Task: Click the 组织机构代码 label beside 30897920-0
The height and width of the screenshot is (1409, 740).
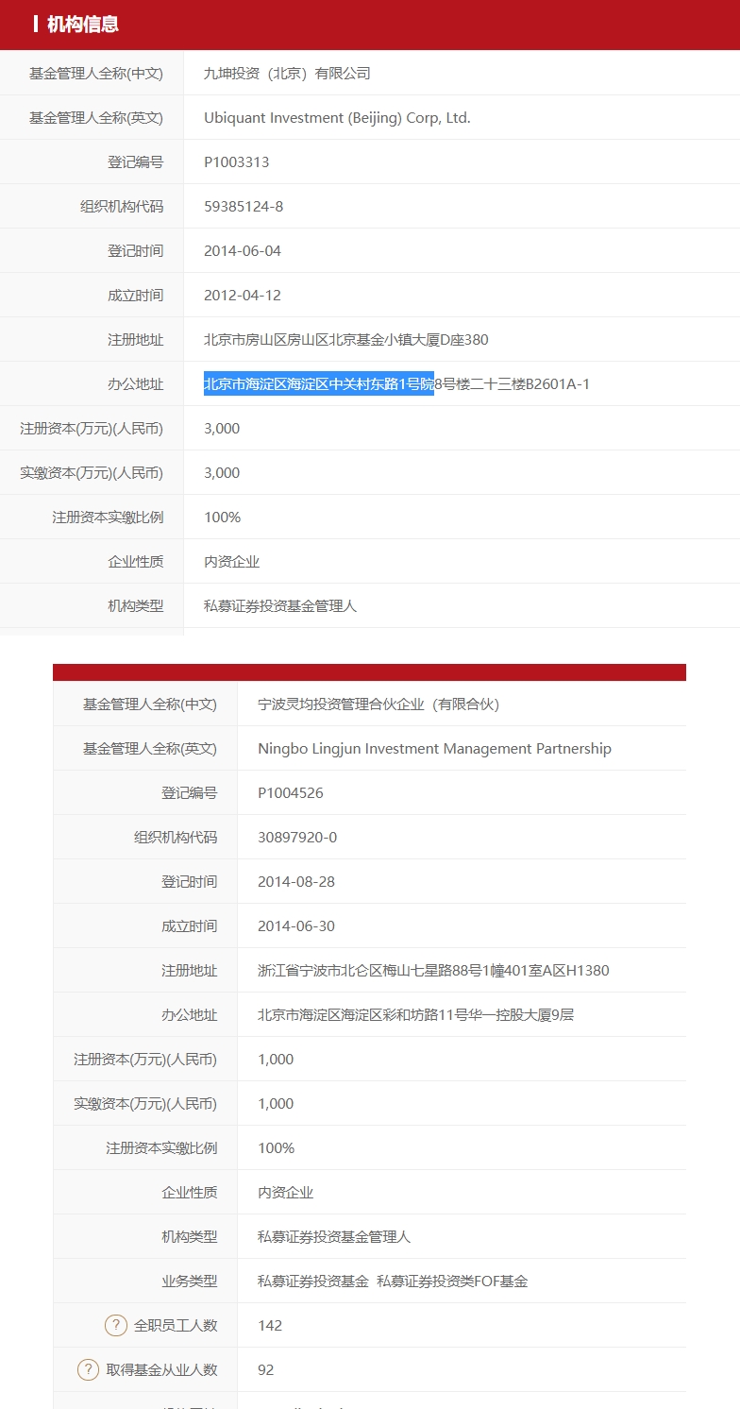Action: [x=176, y=837]
